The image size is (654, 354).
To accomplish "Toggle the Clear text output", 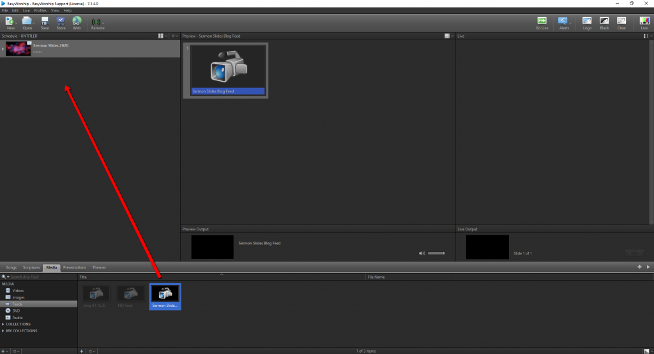I will pos(621,23).
